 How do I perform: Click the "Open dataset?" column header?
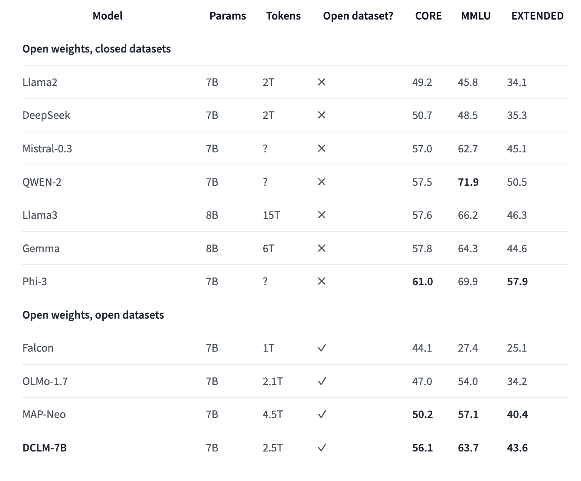(358, 16)
